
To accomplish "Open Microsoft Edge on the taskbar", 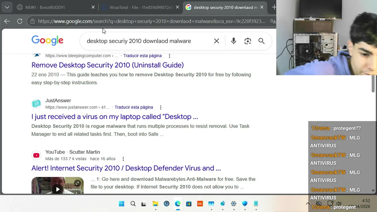I will [178, 204].
